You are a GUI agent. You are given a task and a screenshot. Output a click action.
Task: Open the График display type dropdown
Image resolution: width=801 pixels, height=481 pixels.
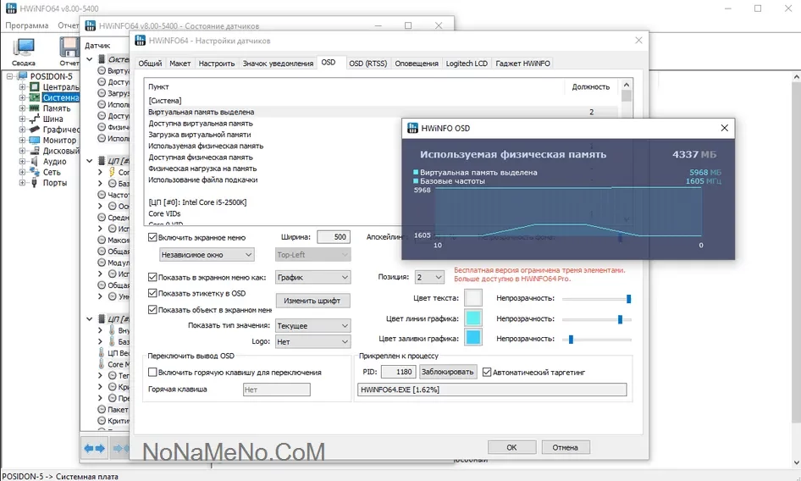(x=313, y=278)
